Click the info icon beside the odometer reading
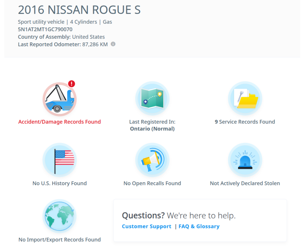 113,44
